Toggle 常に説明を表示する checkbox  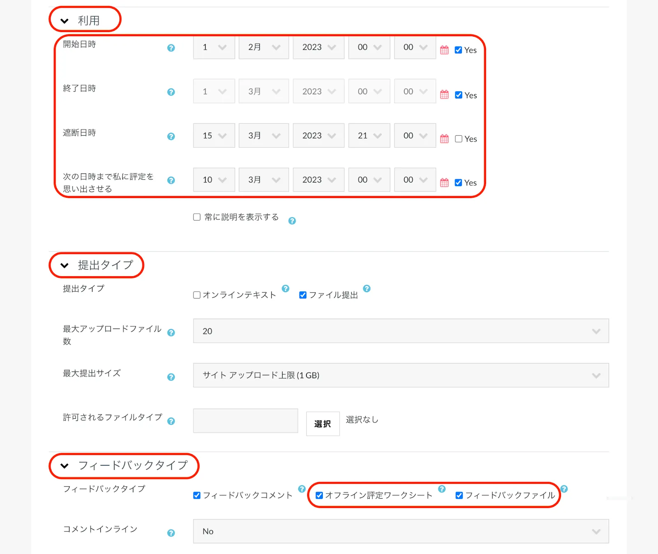tap(197, 217)
